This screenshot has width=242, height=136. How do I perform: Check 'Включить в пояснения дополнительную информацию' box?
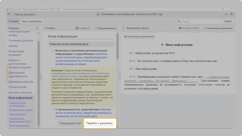[x=53, y=51]
